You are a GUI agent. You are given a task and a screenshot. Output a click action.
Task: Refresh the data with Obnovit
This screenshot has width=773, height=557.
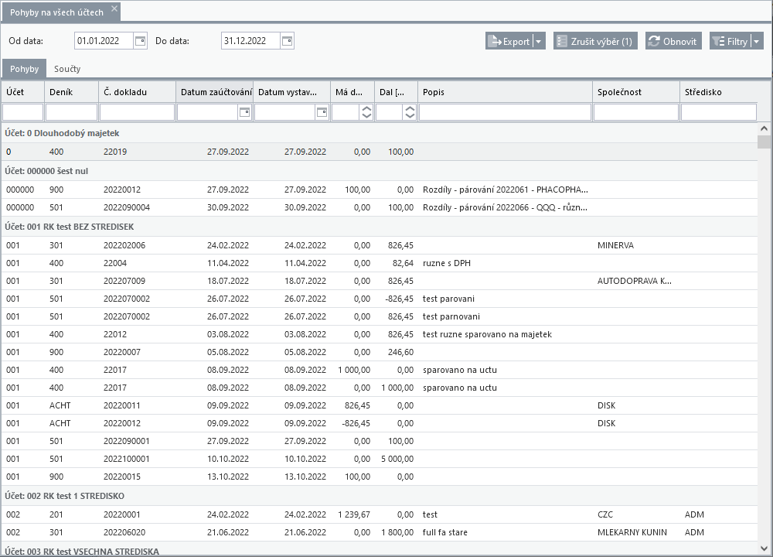[x=673, y=42]
